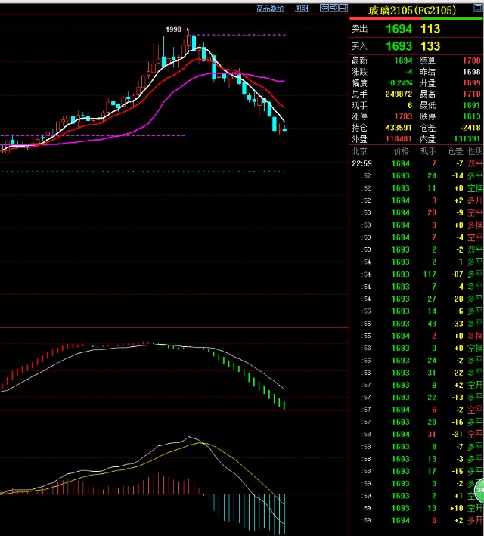Open the 商品叠加 overlay option
Image resolution: width=484 pixels, height=536 pixels.
coord(270,8)
